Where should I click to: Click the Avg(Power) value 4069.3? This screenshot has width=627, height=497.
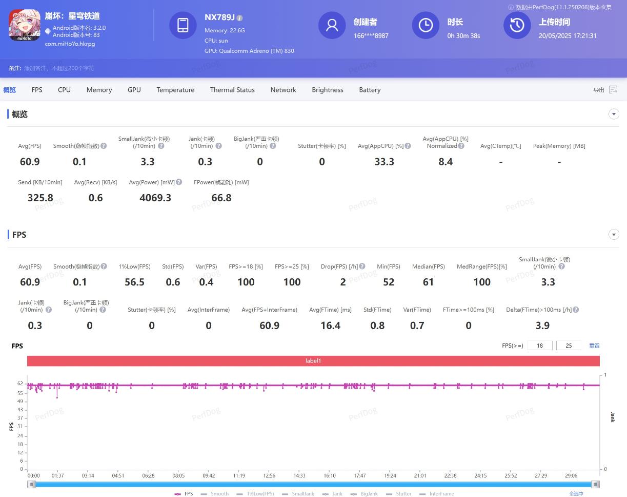[155, 198]
